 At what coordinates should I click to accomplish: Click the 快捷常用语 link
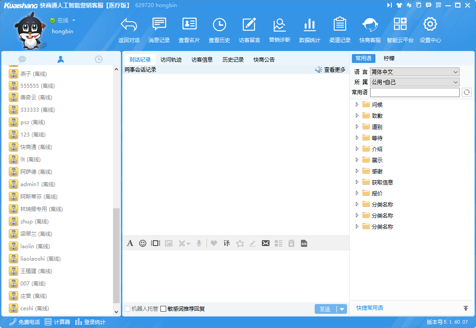pyautogui.click(x=370, y=308)
